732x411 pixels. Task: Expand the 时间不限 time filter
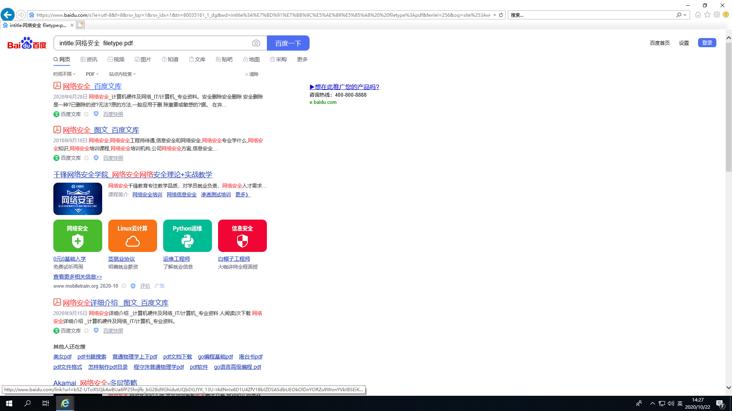tap(64, 74)
